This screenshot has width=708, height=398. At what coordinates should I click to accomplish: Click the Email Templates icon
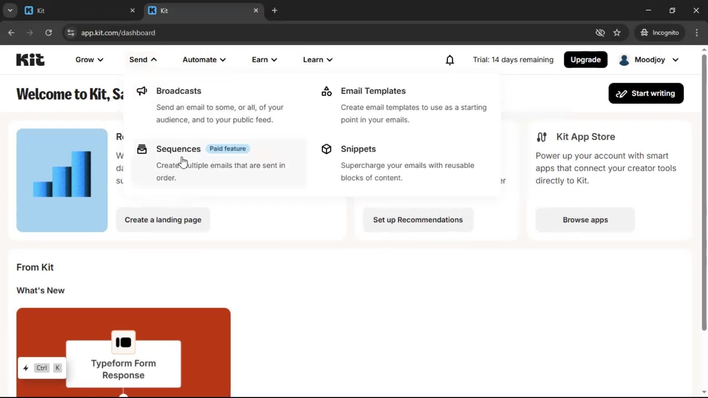(x=326, y=91)
